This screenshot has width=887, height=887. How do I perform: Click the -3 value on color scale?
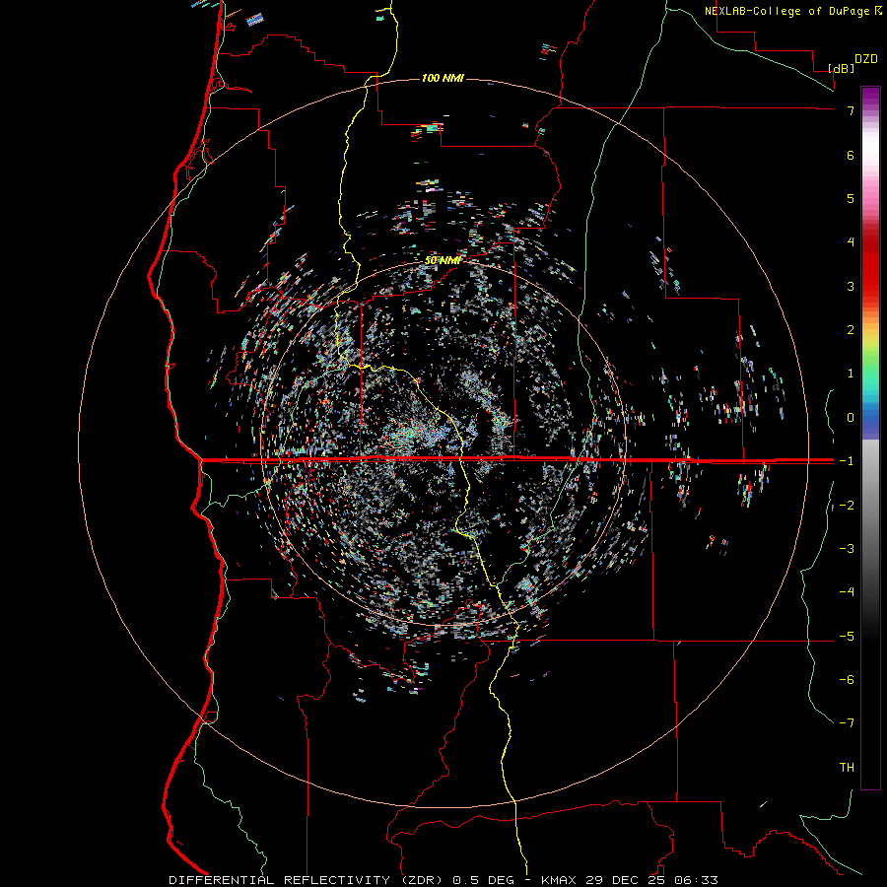(847, 549)
